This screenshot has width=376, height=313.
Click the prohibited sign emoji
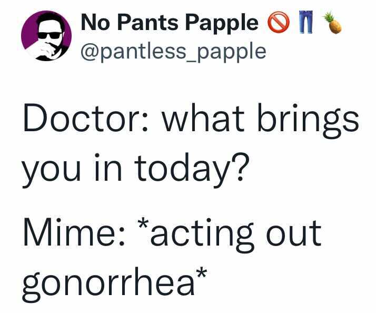(279, 22)
